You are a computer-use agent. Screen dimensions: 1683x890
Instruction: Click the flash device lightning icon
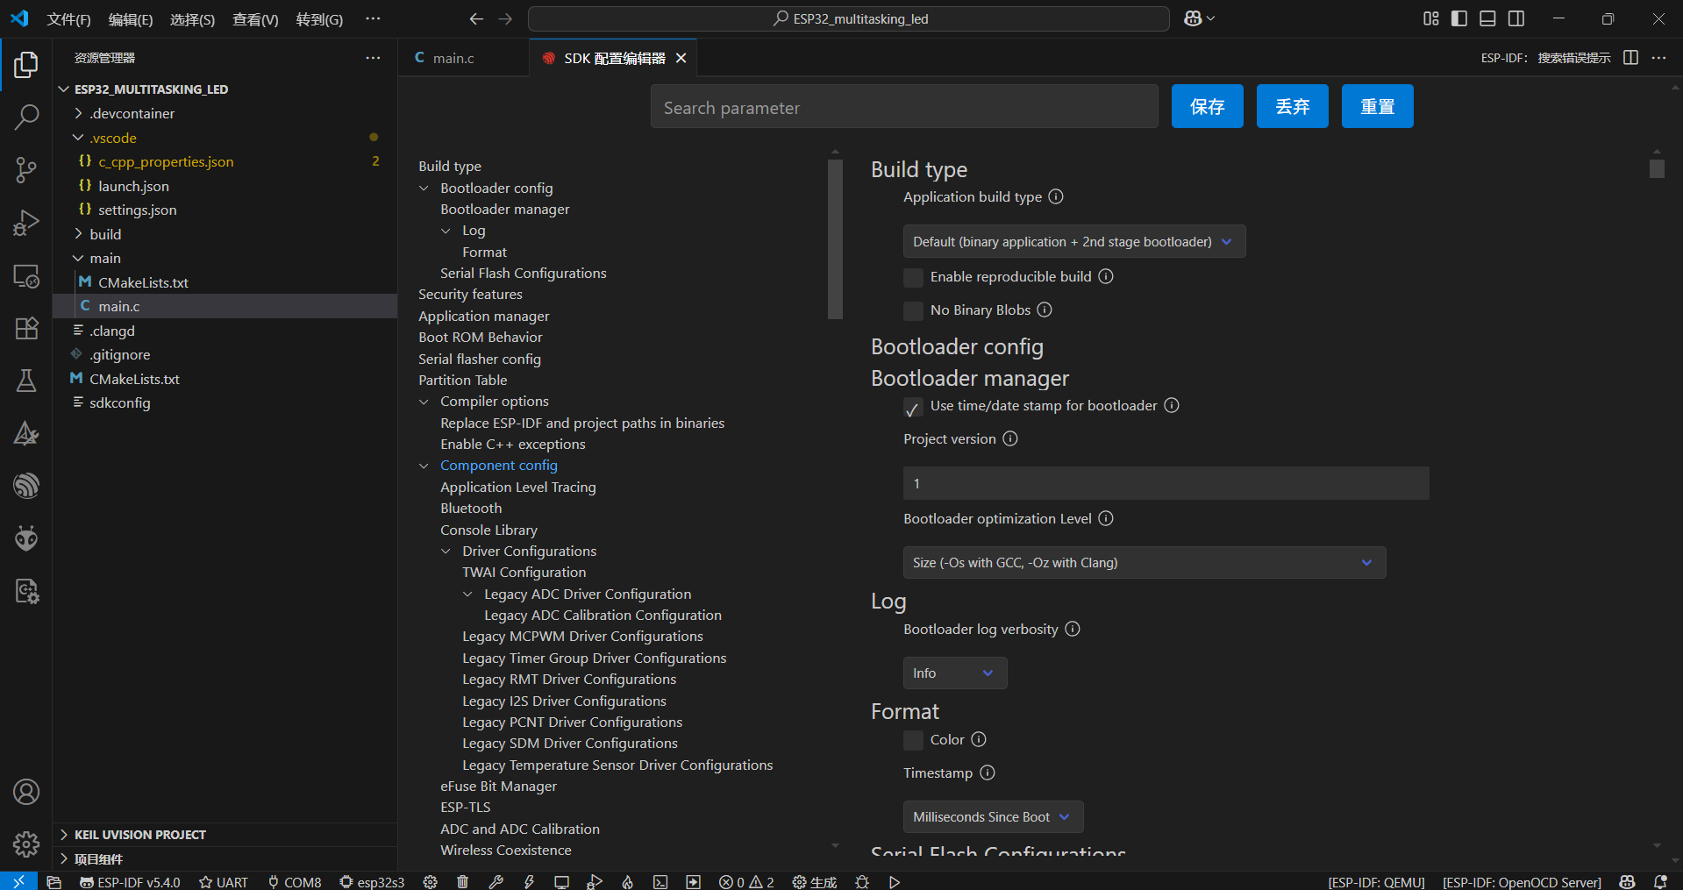click(529, 882)
